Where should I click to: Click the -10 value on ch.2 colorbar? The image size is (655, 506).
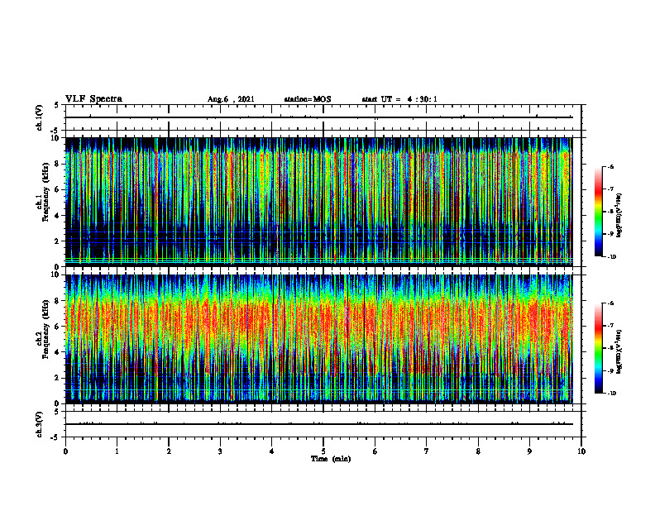click(611, 394)
